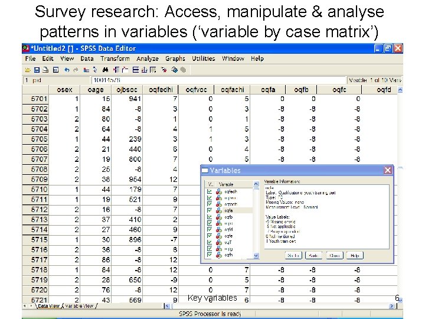Select oqfa variable name in Variables list
Viewport: 425px width, 319px height.
click(x=228, y=210)
